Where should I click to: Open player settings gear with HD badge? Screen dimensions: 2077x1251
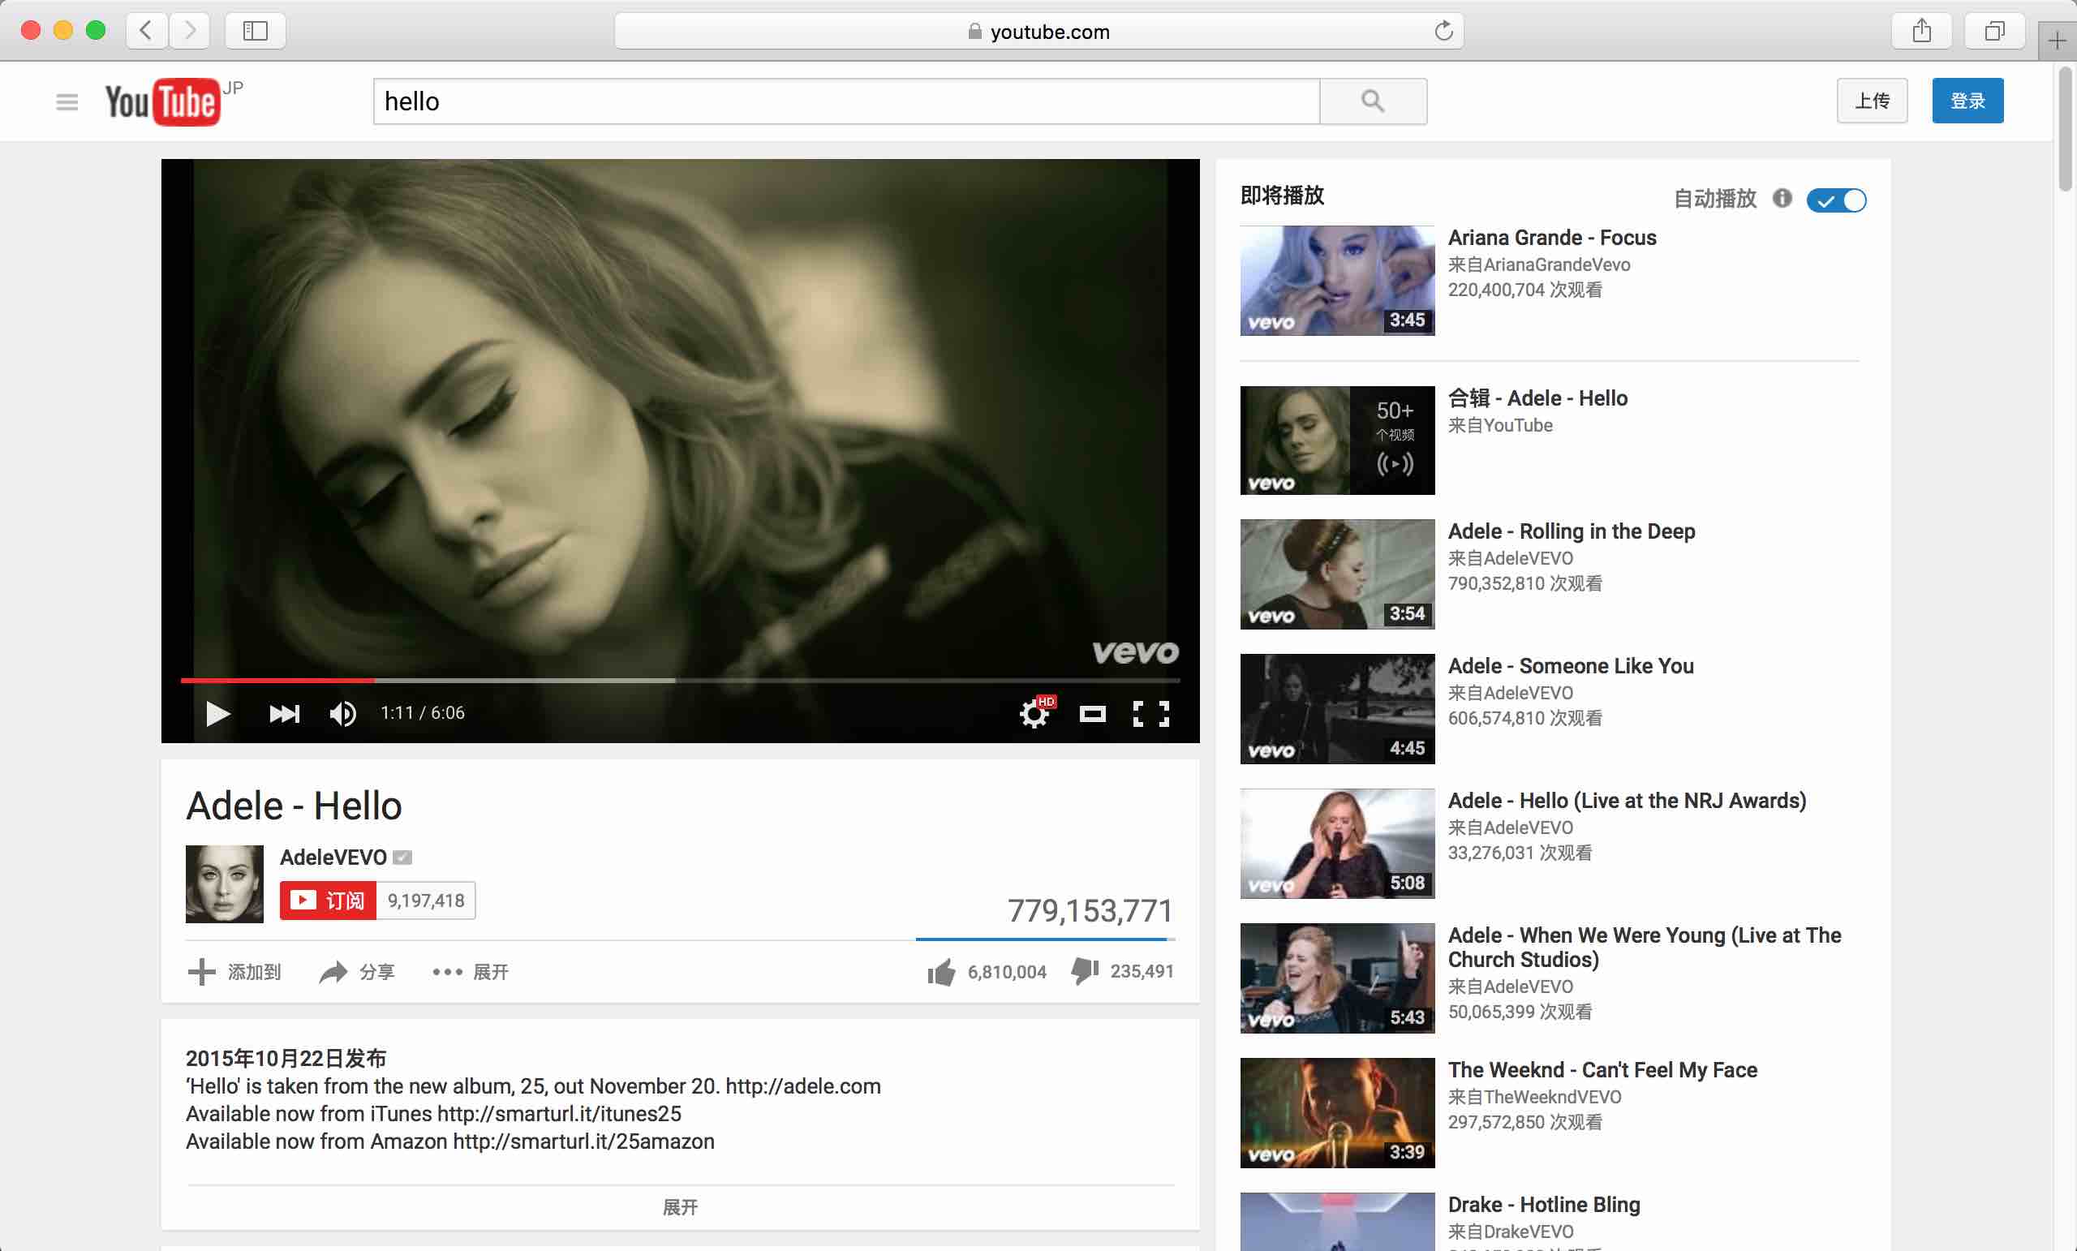coord(1034,714)
